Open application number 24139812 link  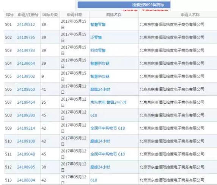point(26,25)
